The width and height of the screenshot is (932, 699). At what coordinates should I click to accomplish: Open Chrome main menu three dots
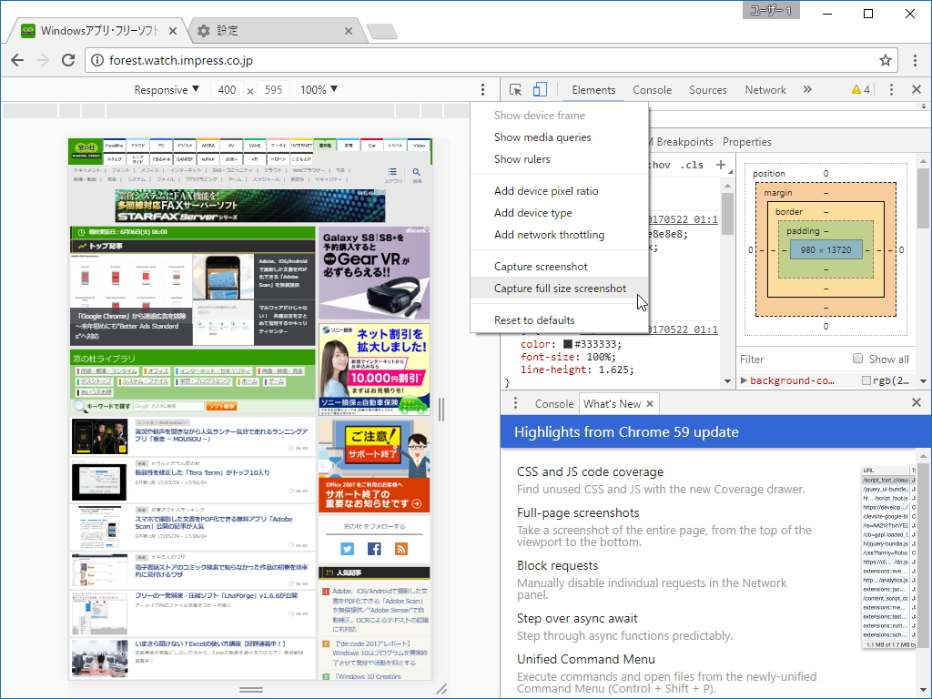916,60
